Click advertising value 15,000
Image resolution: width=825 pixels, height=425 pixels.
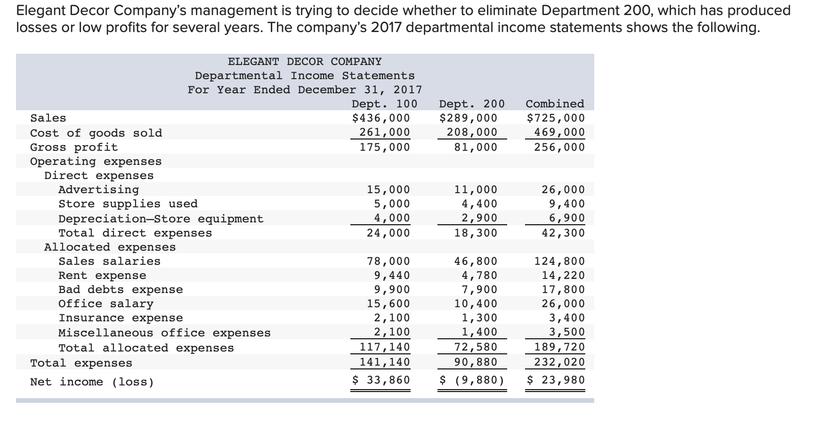[388, 189]
